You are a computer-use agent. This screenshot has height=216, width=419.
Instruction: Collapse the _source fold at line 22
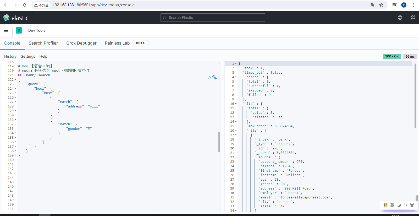click(x=236, y=157)
